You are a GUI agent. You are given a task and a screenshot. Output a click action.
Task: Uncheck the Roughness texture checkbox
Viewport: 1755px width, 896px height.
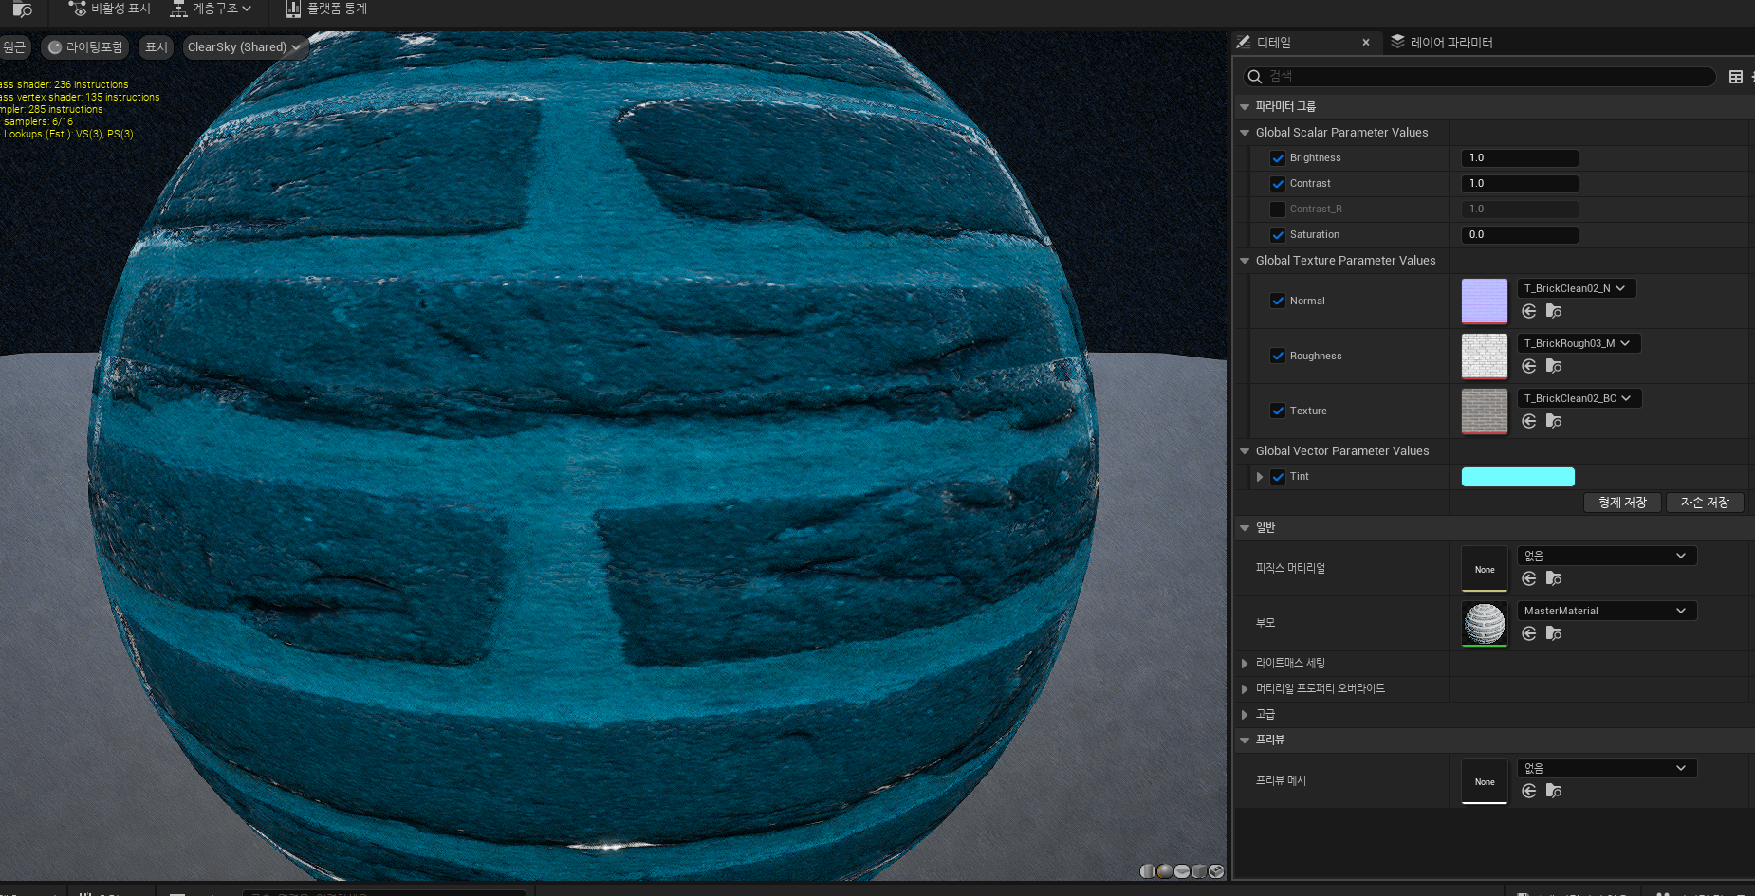1278,356
